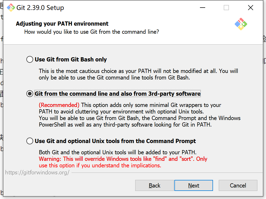This screenshot has height=199, width=266.
Task: Minimize the Git Setup window
Action: point(202,8)
